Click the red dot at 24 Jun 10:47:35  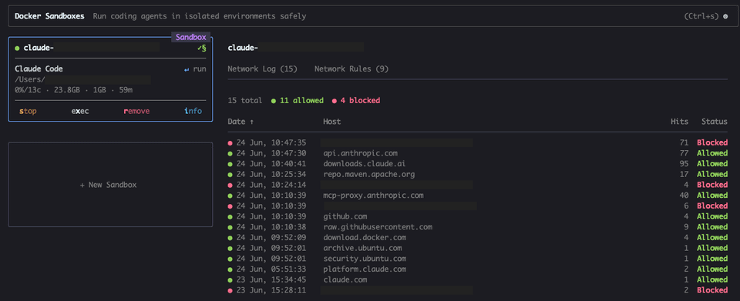click(x=230, y=142)
